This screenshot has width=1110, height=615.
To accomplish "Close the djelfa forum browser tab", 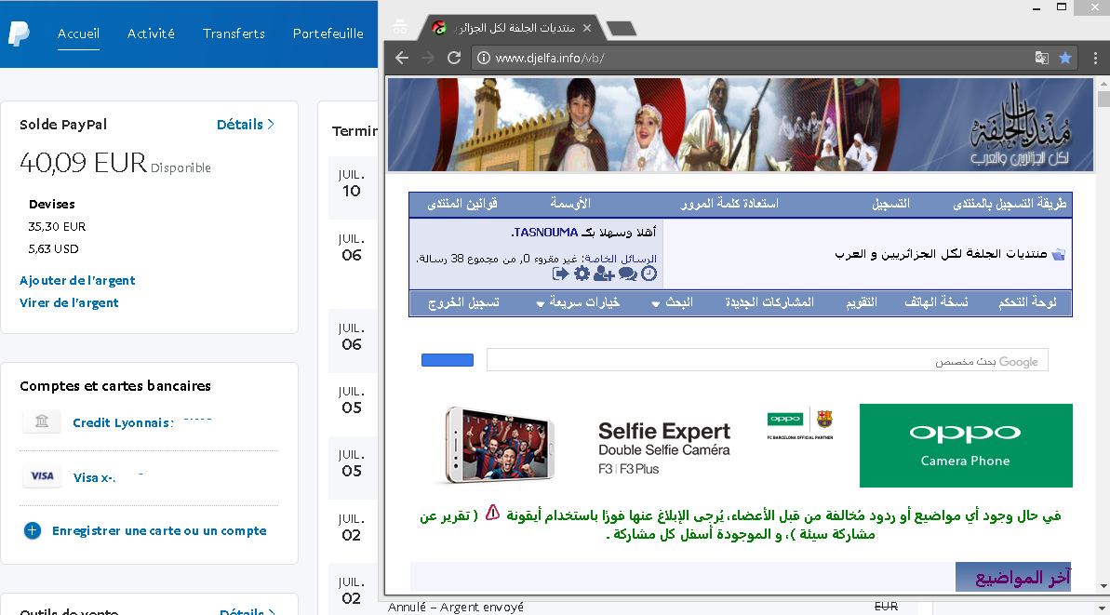I will tap(587, 28).
